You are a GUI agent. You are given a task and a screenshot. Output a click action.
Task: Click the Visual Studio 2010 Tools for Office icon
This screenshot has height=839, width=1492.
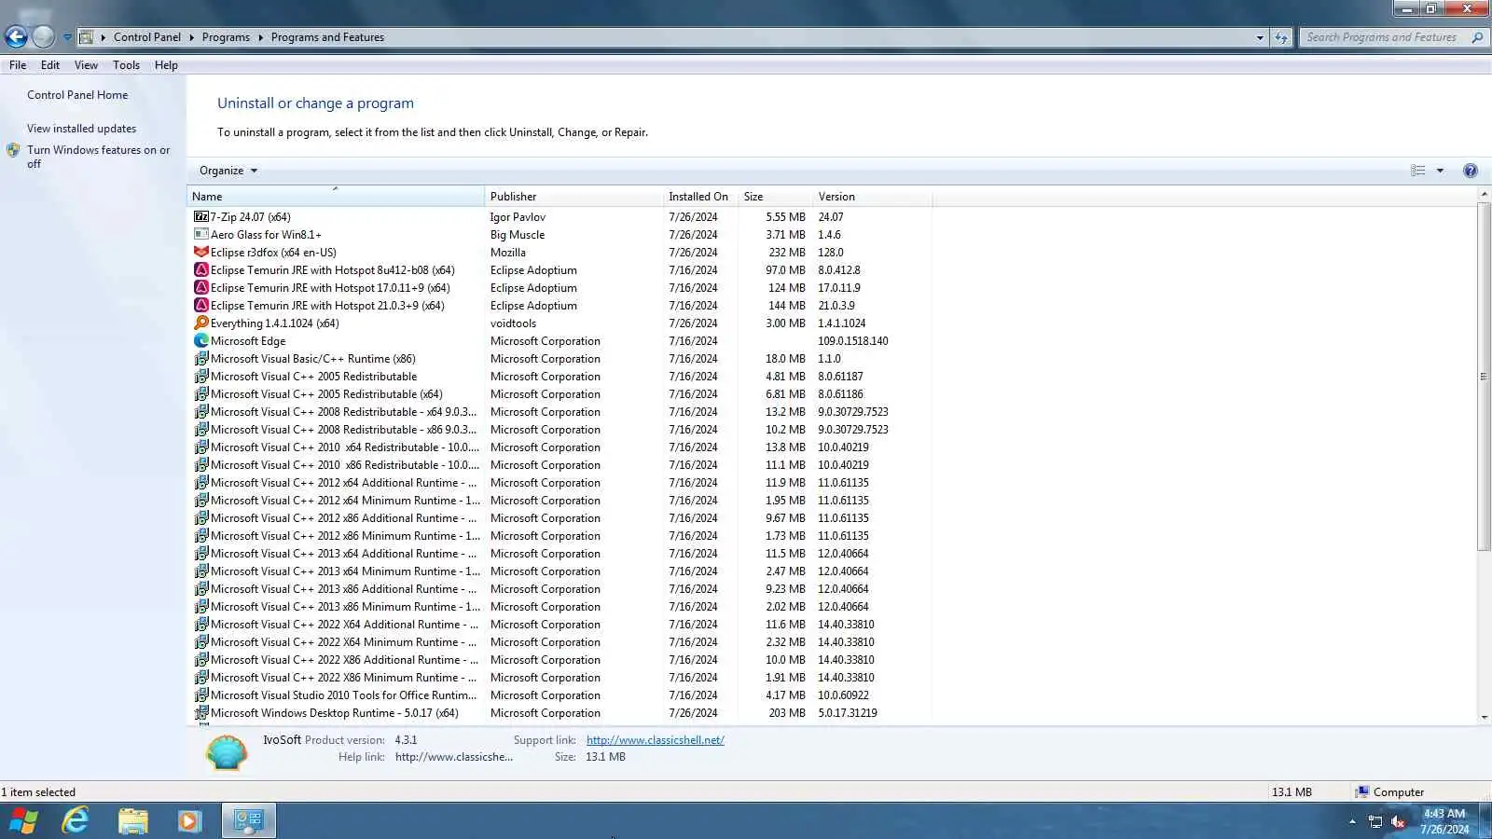click(x=200, y=695)
